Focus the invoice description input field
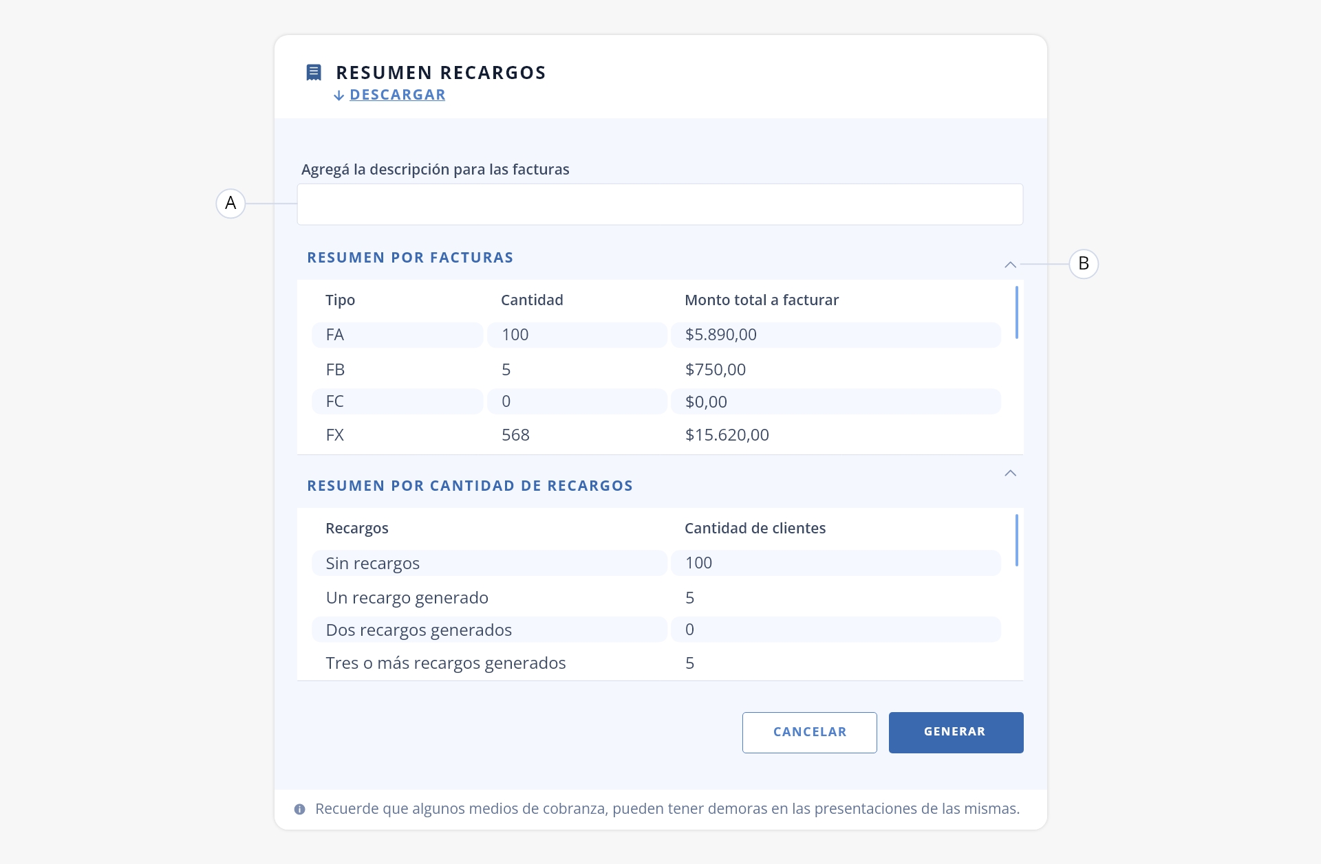The height and width of the screenshot is (864, 1321). coord(660,204)
